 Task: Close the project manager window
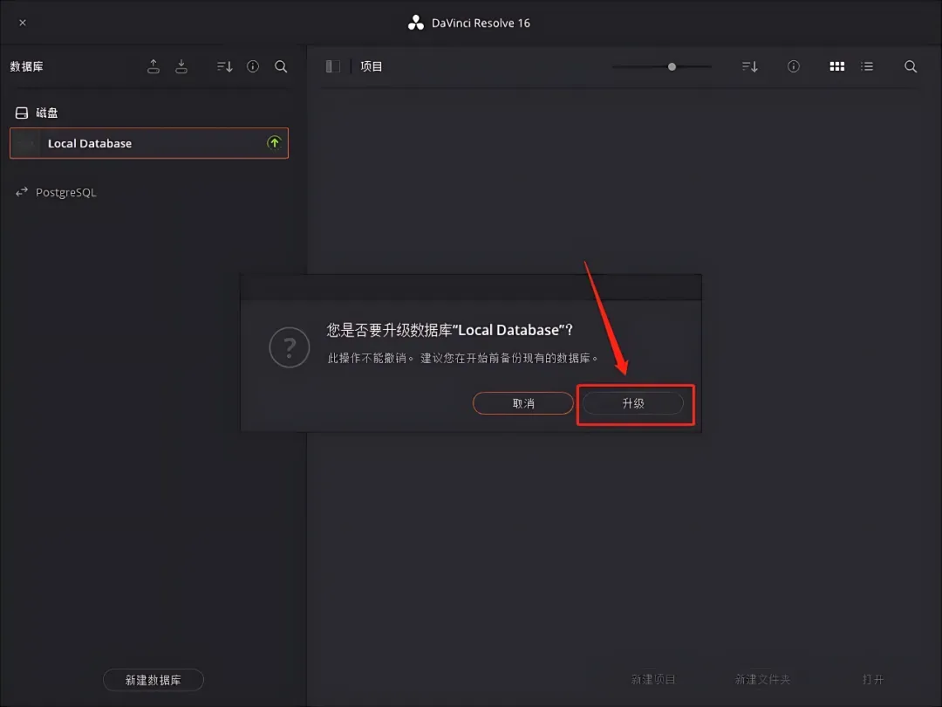(22, 23)
